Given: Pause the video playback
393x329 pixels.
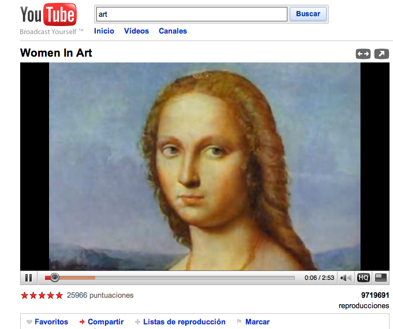Looking at the screenshot, I should 29,278.
